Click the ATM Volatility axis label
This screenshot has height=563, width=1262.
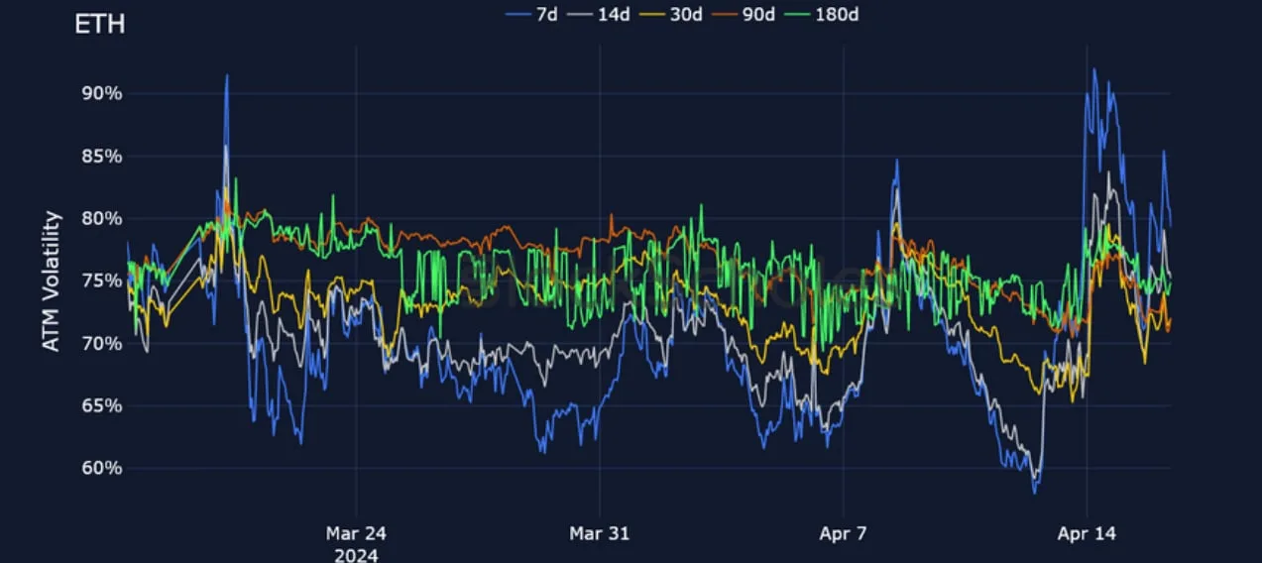[52, 281]
